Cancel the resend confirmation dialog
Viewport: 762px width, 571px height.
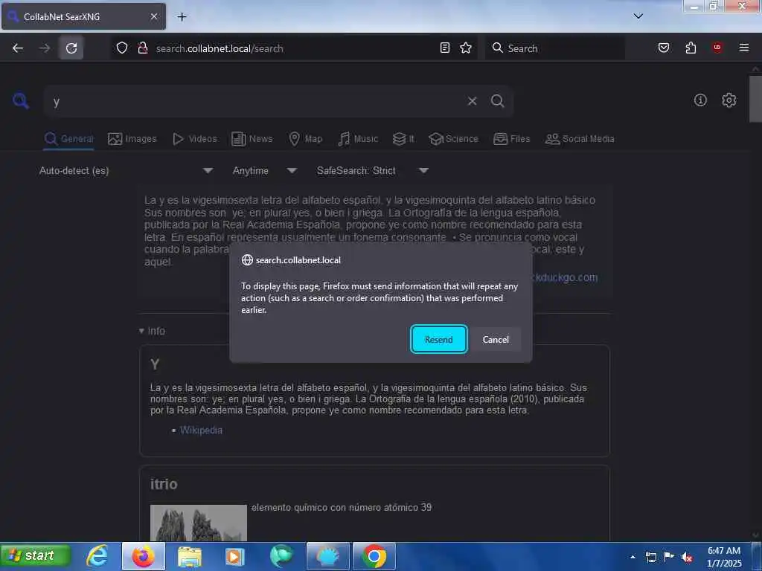coord(495,339)
